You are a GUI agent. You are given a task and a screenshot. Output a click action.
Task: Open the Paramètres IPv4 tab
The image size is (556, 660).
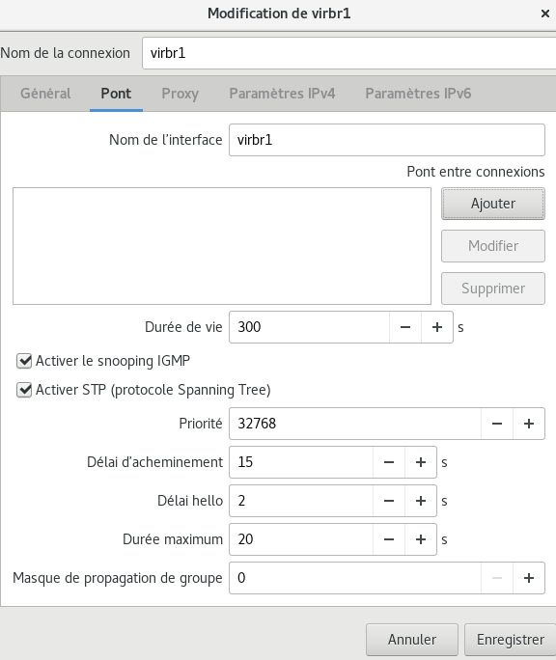[x=282, y=94]
